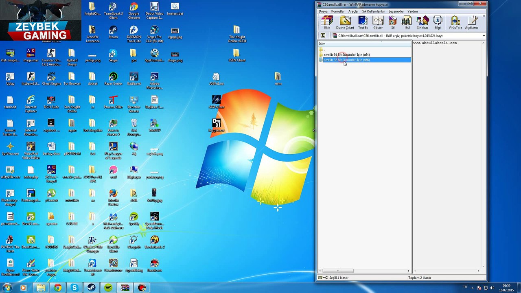This screenshot has width=521, height=293.
Task: Select the Bandicam desktop icon
Action: coord(154,266)
